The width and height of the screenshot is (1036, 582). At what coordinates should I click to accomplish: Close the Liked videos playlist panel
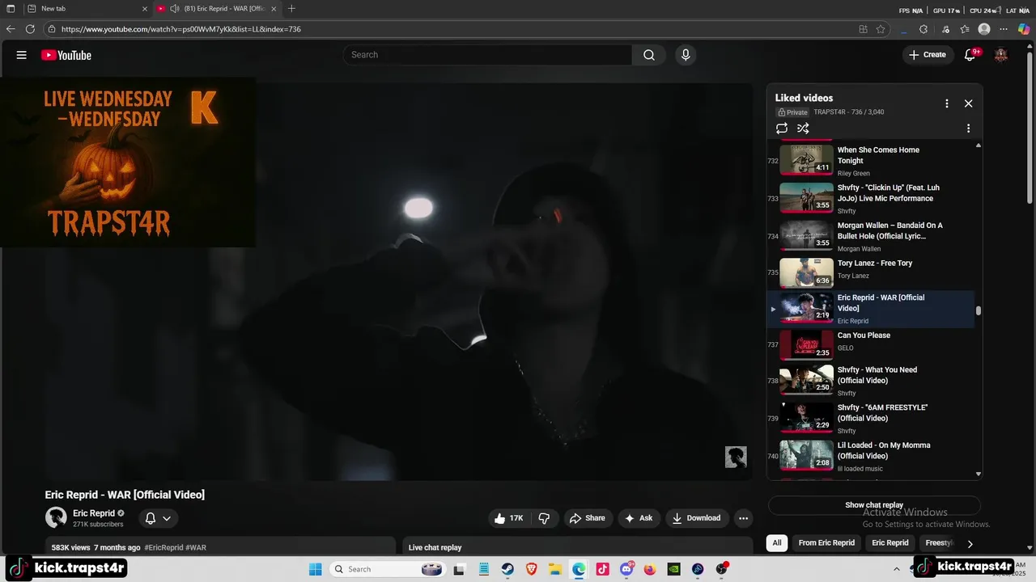click(x=968, y=103)
